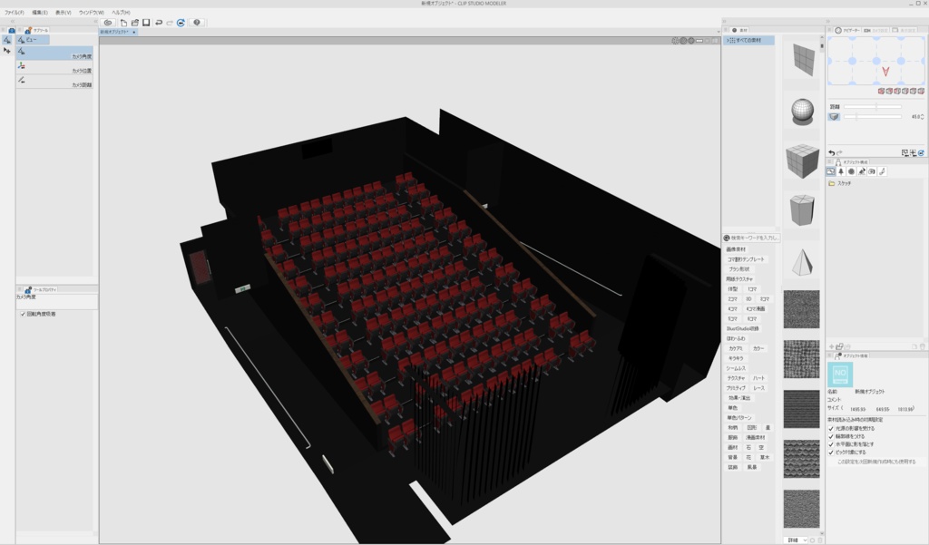This screenshot has width=929, height=545.
Task: Select the tree-shaped icon in object configuration
Action: (841, 171)
